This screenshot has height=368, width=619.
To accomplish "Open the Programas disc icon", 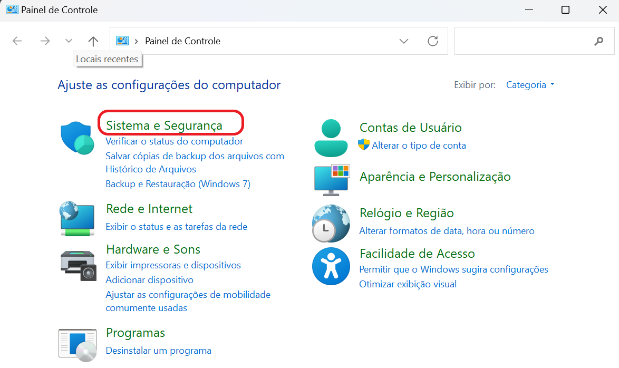I will point(78,345).
